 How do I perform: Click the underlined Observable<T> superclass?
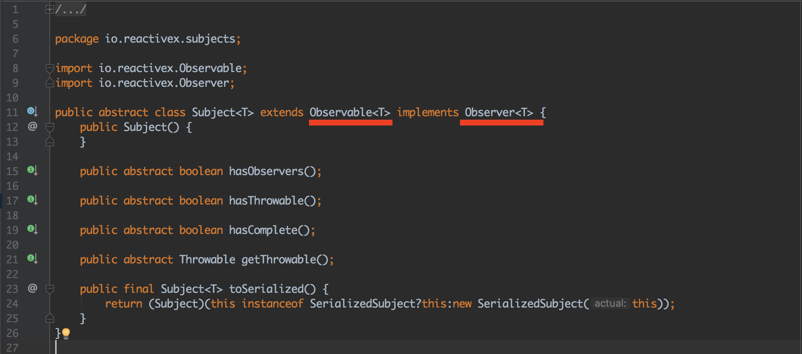(x=350, y=112)
